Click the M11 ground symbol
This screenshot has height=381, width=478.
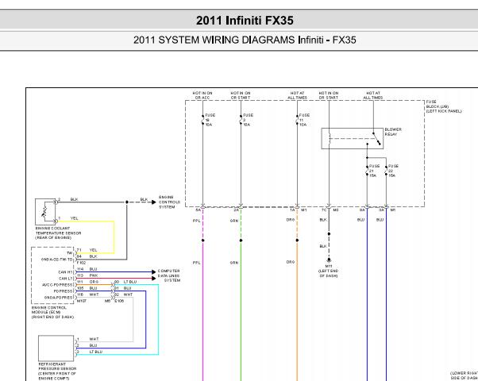pos(329,260)
